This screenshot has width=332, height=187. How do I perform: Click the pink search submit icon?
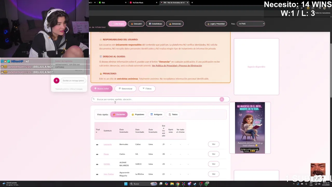[x=222, y=99]
